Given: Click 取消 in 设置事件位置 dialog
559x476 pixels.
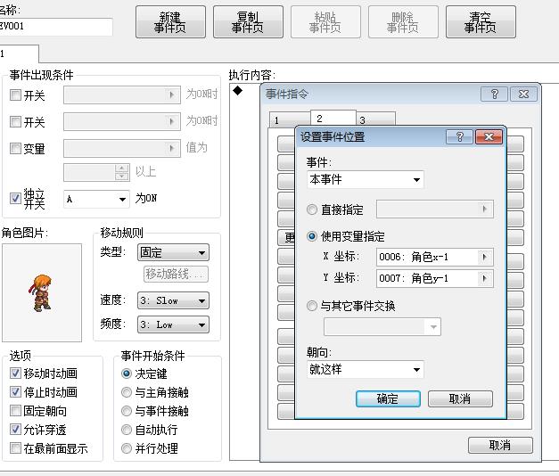Looking at the screenshot, I should coord(460,398).
